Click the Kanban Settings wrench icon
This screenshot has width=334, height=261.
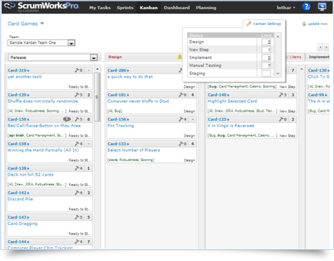[248, 24]
